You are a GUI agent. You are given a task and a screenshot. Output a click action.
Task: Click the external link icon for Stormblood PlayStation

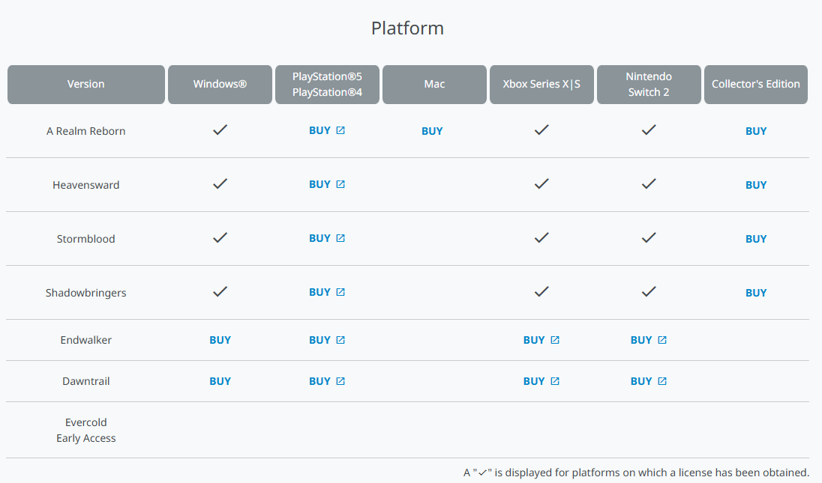(x=340, y=238)
